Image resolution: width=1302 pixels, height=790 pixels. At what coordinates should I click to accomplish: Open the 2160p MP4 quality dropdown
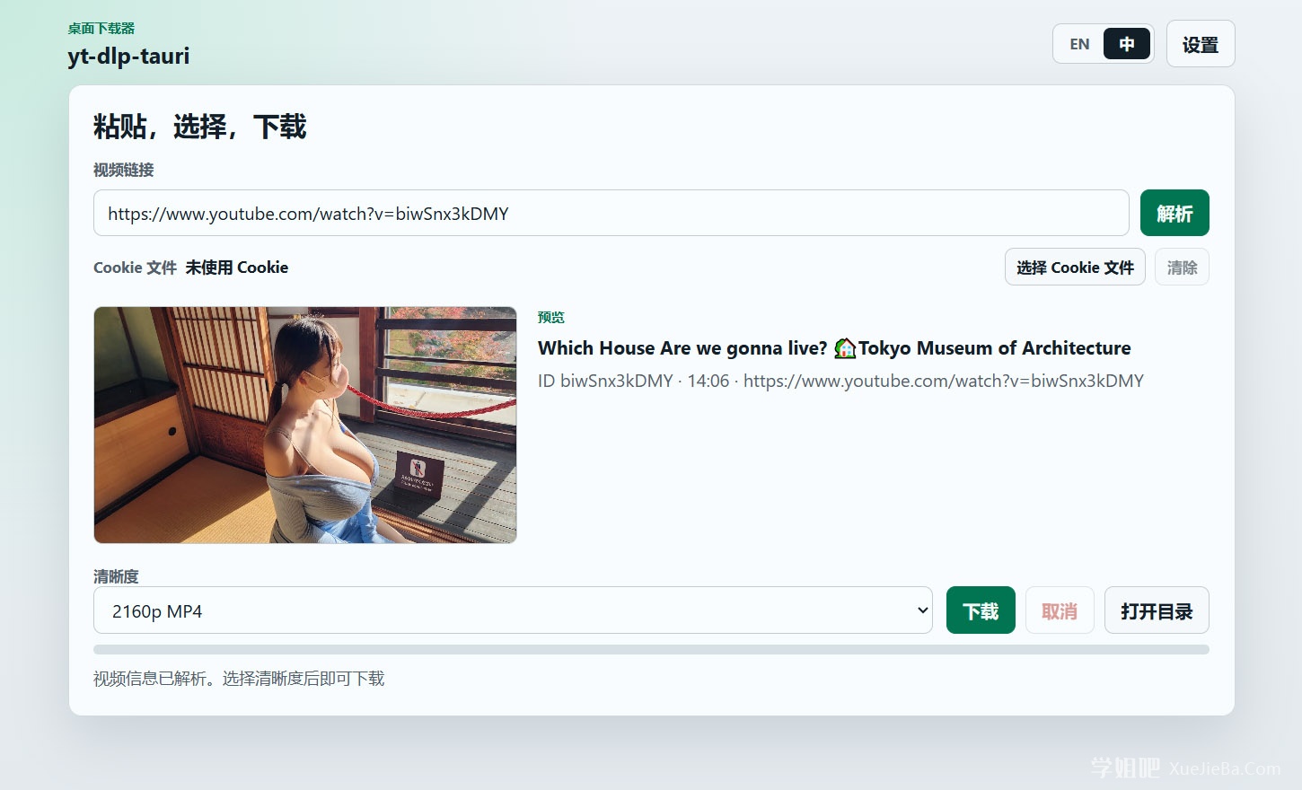[513, 610]
